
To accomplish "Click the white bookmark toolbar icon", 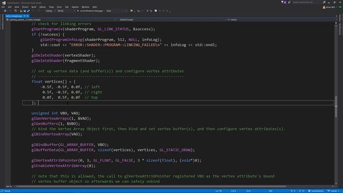I will [155, 11].
